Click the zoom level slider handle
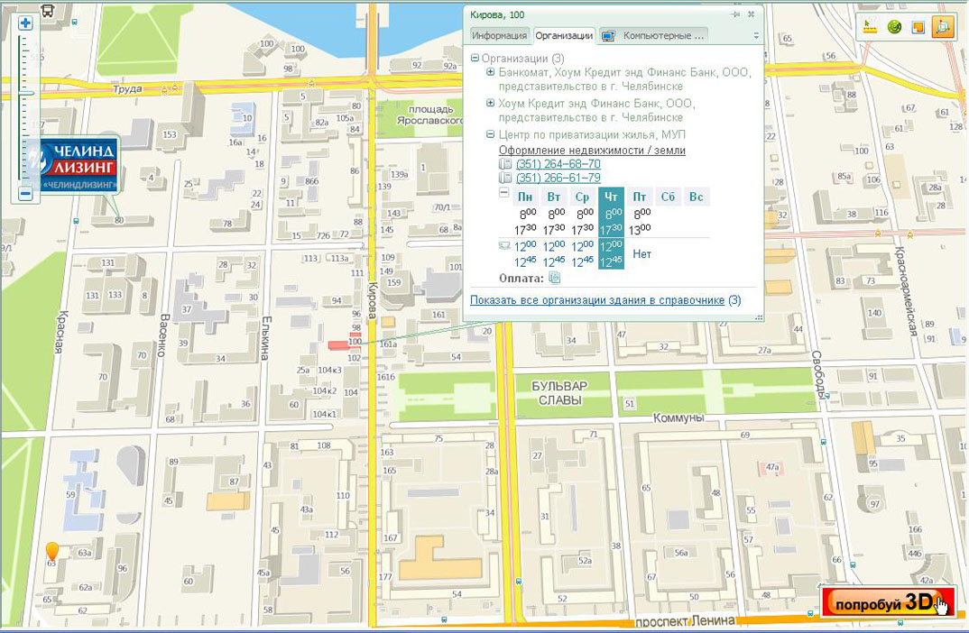The width and height of the screenshot is (969, 633). pyautogui.click(x=25, y=92)
